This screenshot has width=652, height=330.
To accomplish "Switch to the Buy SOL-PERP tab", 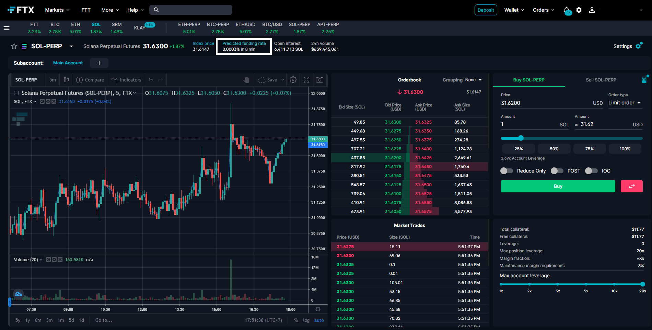I will 529,80.
